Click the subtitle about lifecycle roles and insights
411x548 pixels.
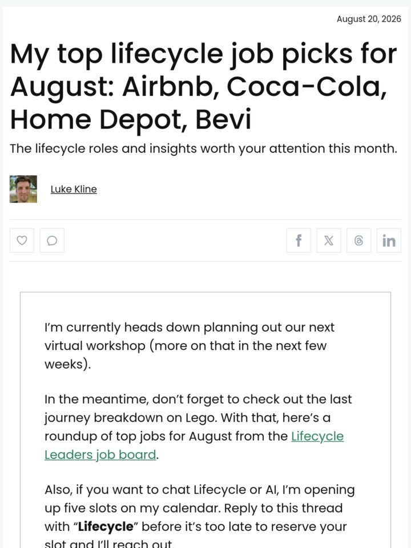[x=203, y=148]
